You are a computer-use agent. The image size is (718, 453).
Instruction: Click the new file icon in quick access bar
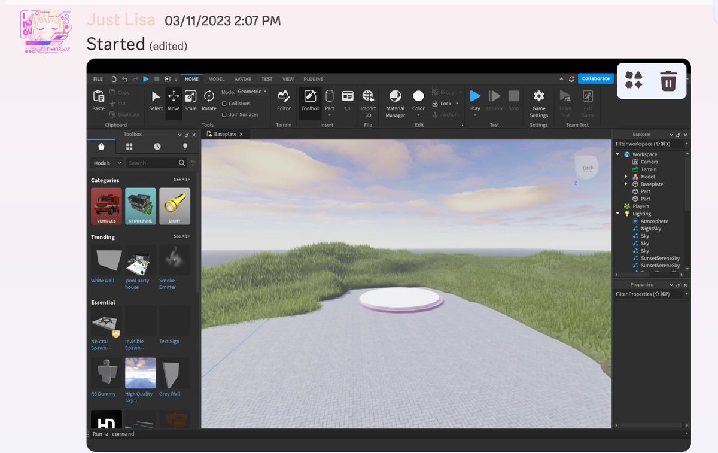pyautogui.click(x=114, y=79)
